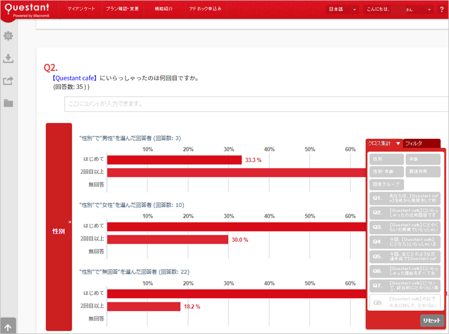
Task: Choose Q7. in the cross-tab panel
Action: 405,285
